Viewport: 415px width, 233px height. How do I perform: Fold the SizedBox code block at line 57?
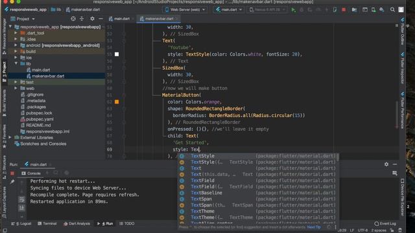[124, 68]
